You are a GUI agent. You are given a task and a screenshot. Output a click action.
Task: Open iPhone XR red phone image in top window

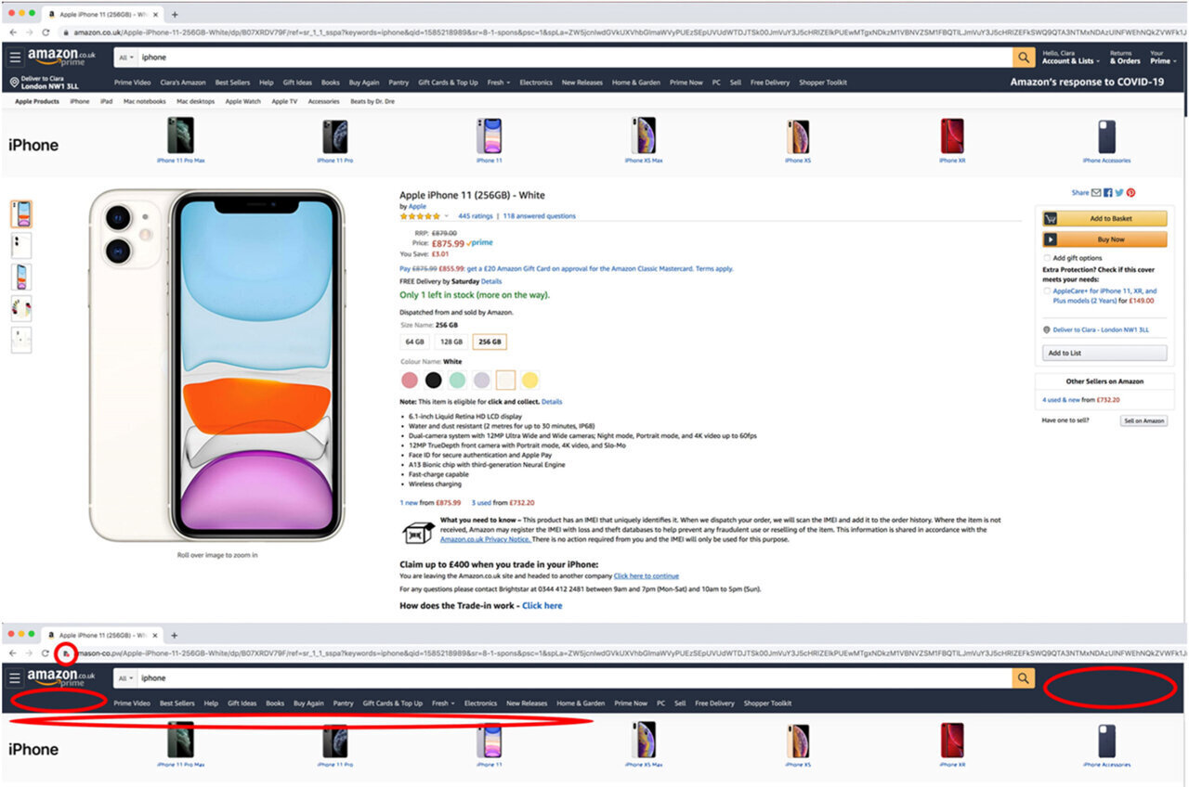click(952, 135)
